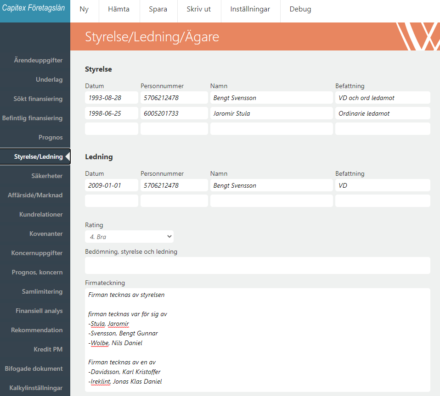
Task: Click the Bedömning, styrelse och ledning text box
Action: (257, 265)
